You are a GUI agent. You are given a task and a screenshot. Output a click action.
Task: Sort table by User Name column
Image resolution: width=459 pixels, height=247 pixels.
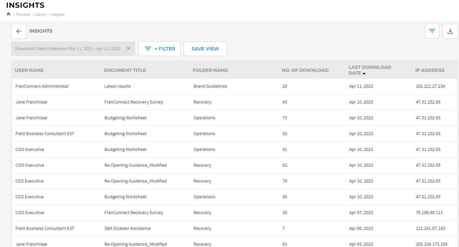(x=29, y=70)
